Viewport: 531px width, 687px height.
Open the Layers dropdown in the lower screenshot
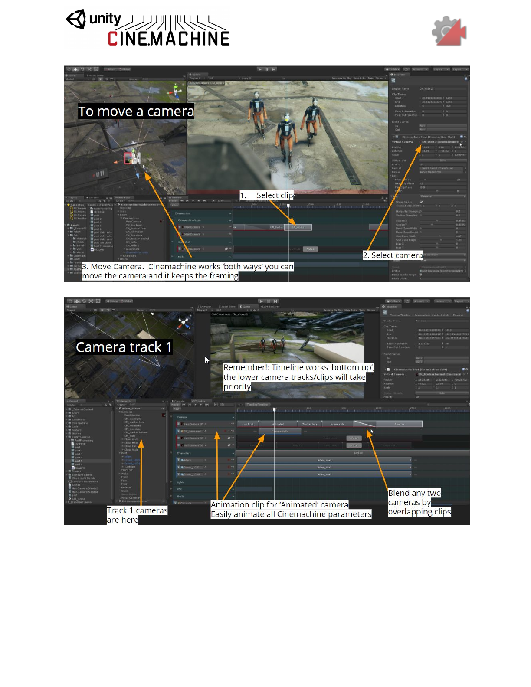tap(442, 301)
